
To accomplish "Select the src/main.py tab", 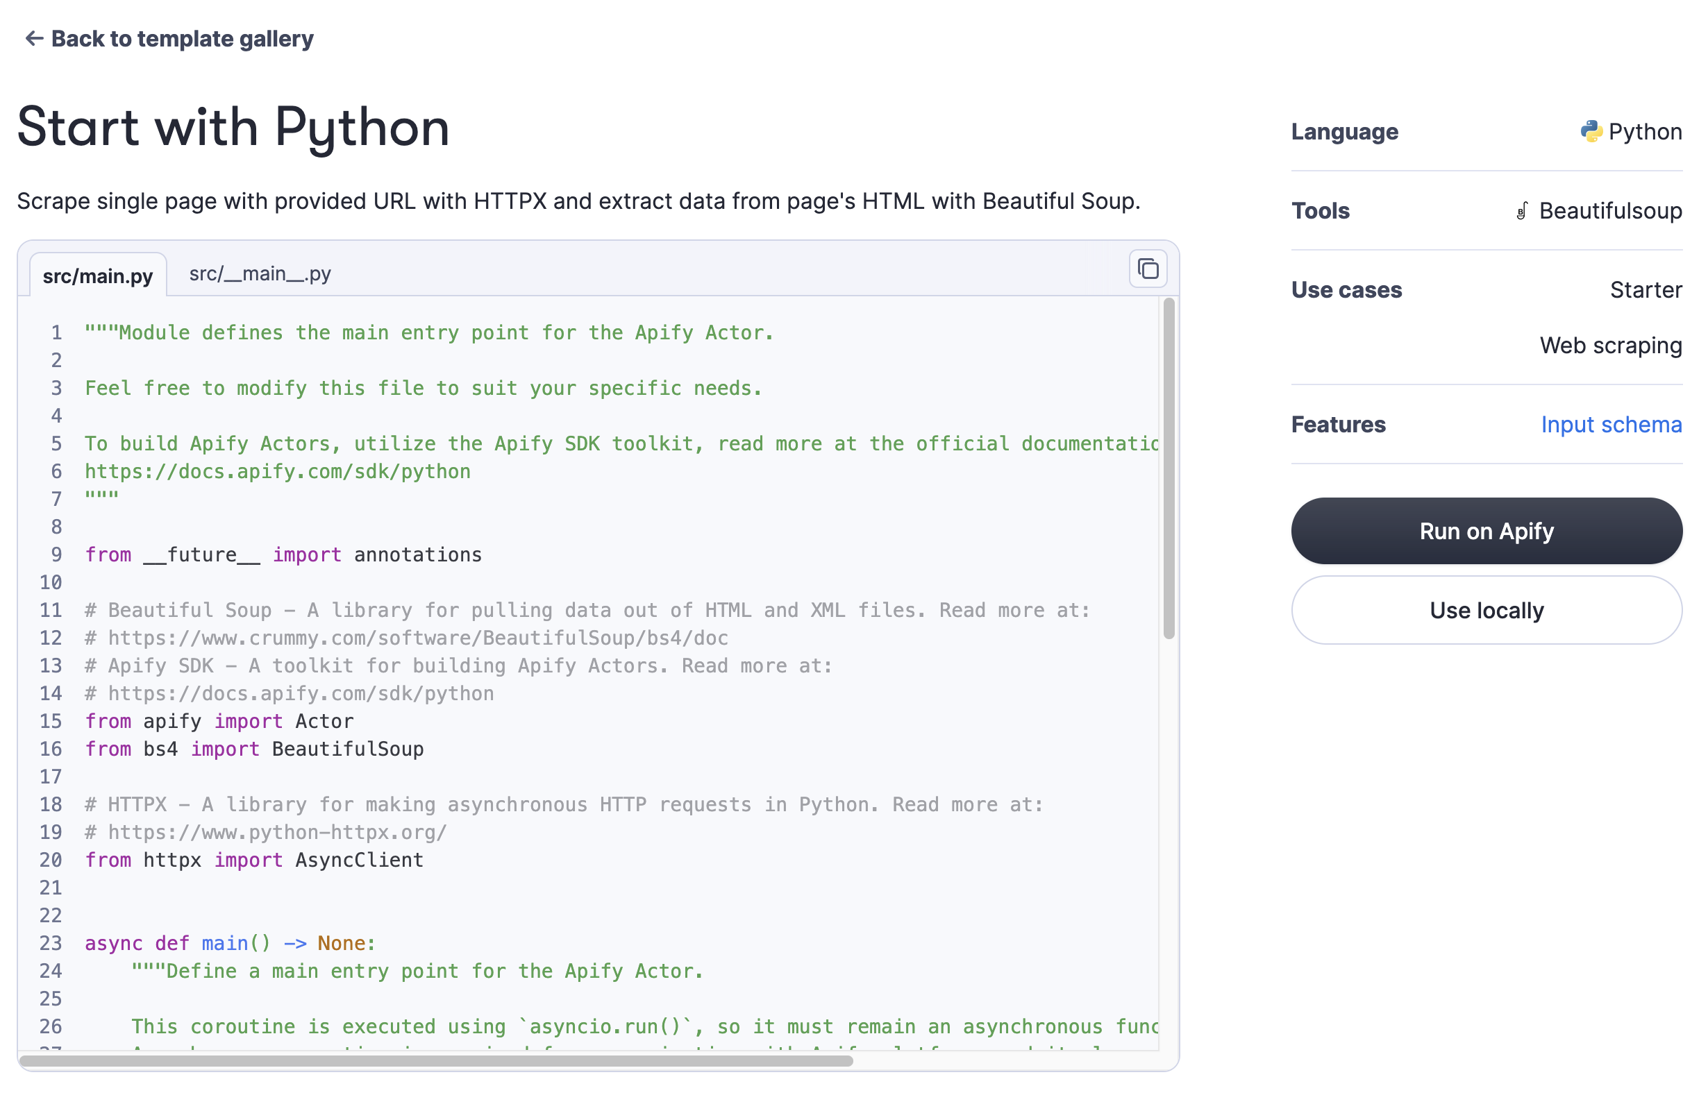I will [x=97, y=275].
